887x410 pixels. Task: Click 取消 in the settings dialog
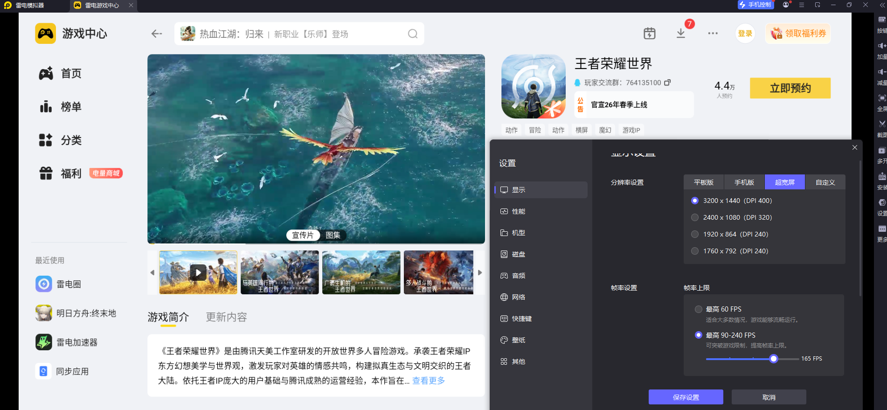point(769,397)
